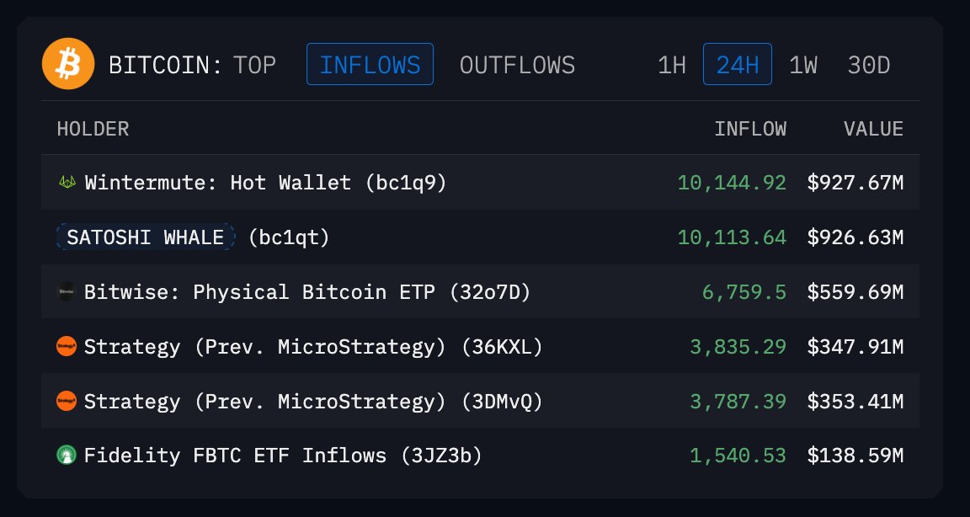Click the green whale symbol beside Hot Wallet
The image size is (970, 517).
(67, 181)
